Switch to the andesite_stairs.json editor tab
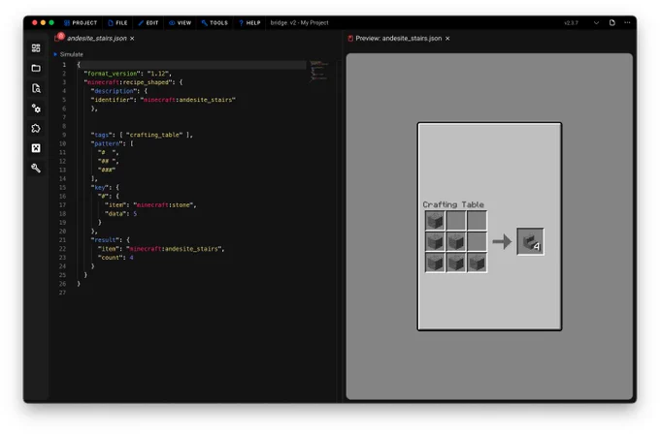The height and width of the screenshot is (434, 660). 97,38
